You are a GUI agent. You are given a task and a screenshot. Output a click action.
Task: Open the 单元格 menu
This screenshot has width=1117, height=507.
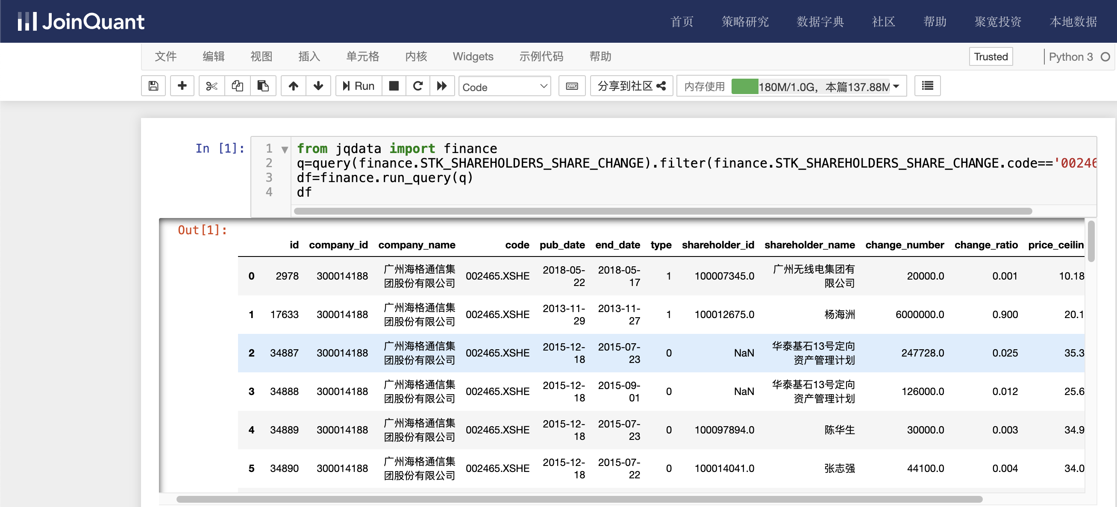pyautogui.click(x=362, y=56)
